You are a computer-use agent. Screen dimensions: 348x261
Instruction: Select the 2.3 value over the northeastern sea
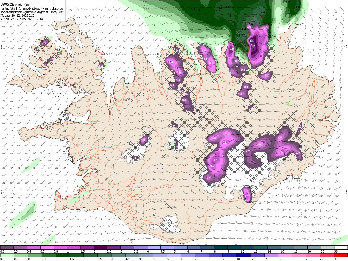tap(263, 12)
